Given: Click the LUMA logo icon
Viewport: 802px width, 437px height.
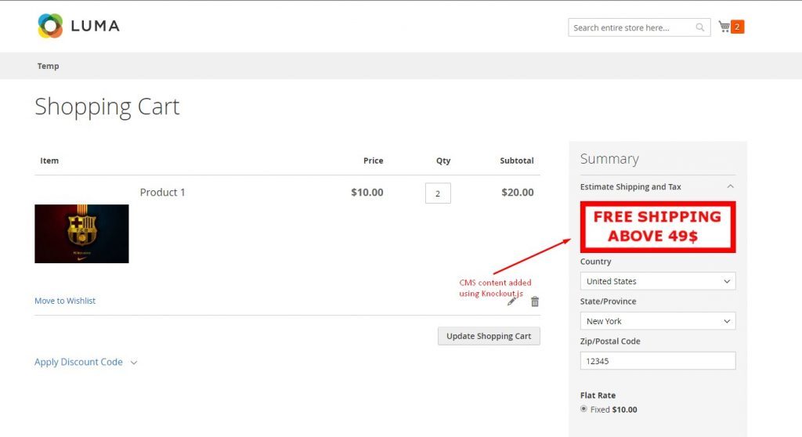Looking at the screenshot, I should click(x=50, y=26).
